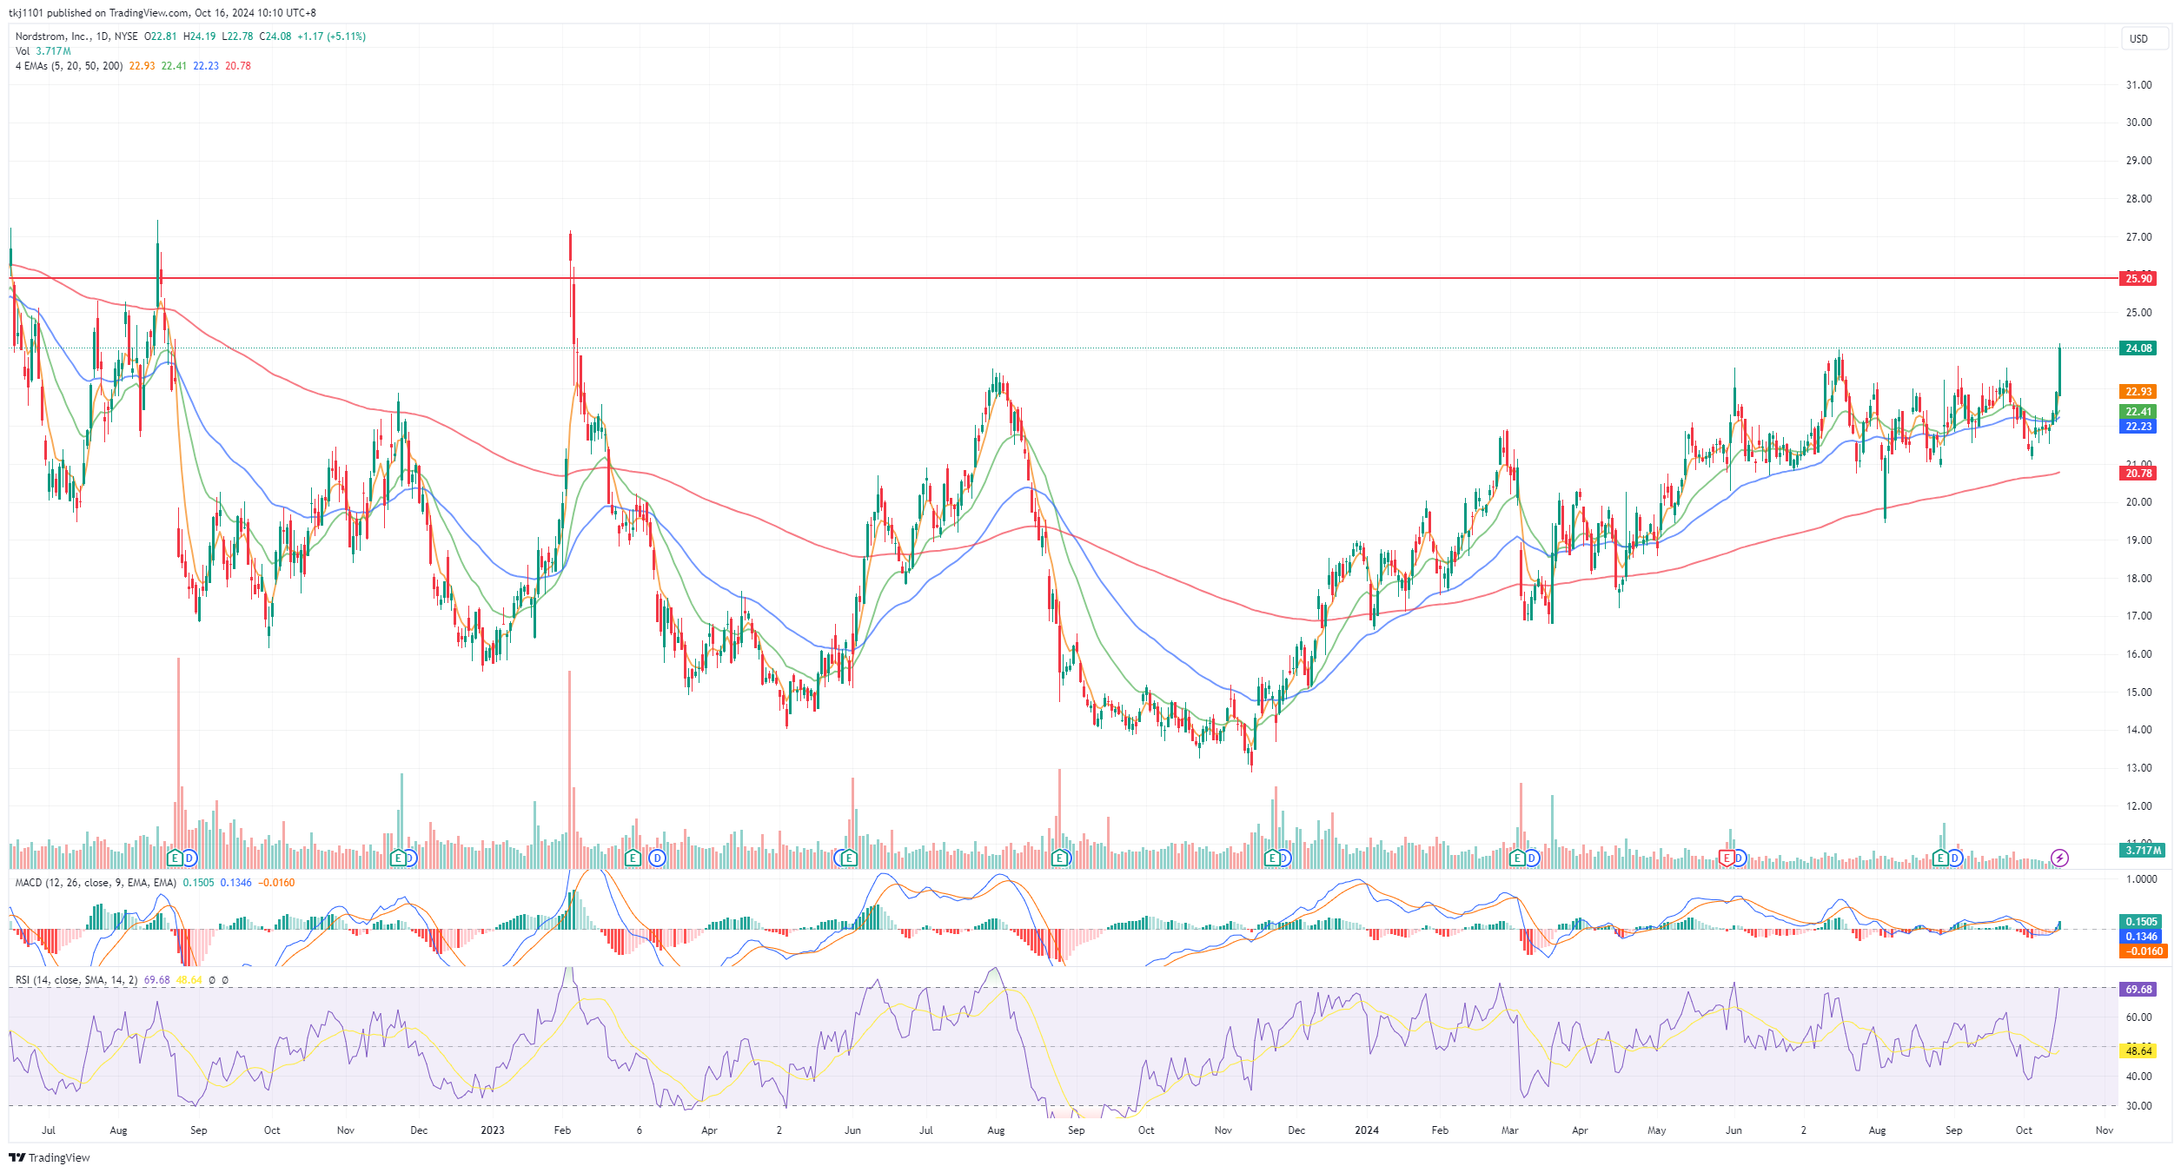Click the dividend D marker just before Jun 2023
This screenshot has width=2181, height=1173.
(839, 858)
